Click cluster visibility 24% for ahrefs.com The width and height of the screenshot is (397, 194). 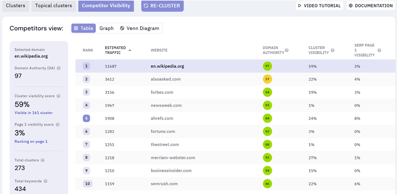(312, 118)
